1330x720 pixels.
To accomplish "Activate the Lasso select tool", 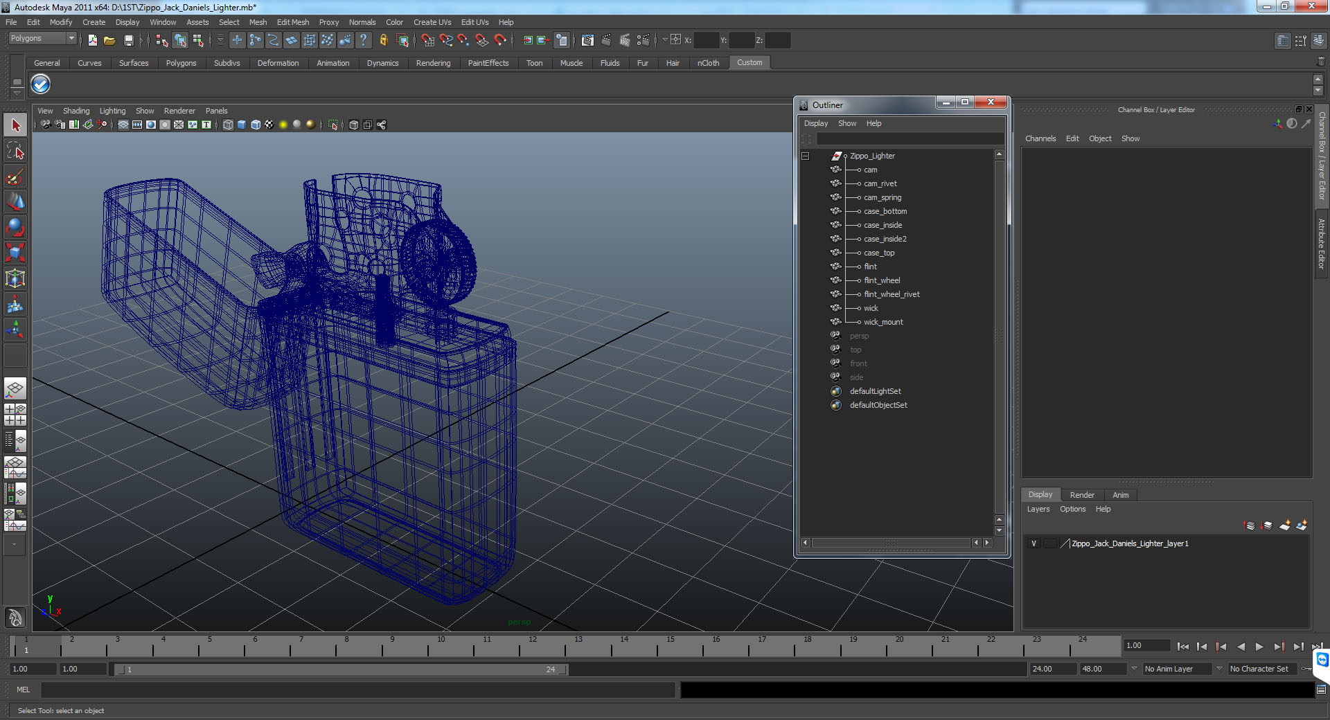I will 15,151.
